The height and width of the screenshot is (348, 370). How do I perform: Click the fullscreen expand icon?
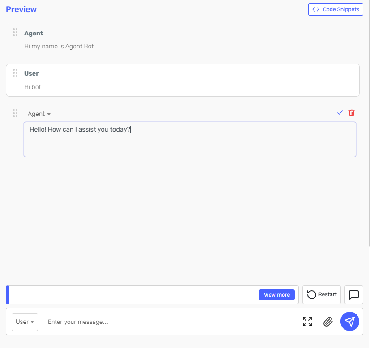click(x=307, y=322)
